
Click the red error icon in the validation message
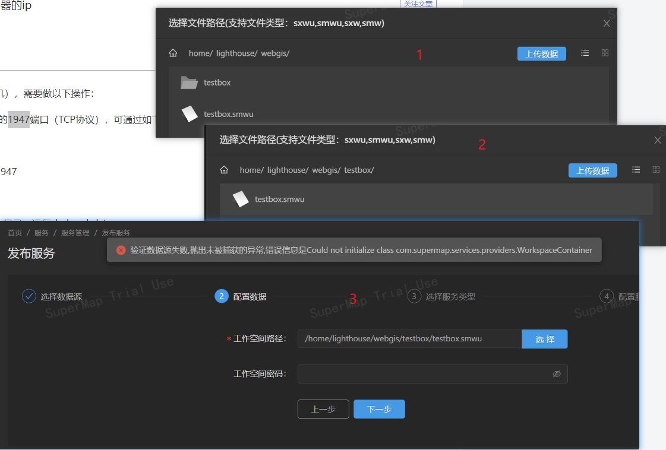click(121, 250)
